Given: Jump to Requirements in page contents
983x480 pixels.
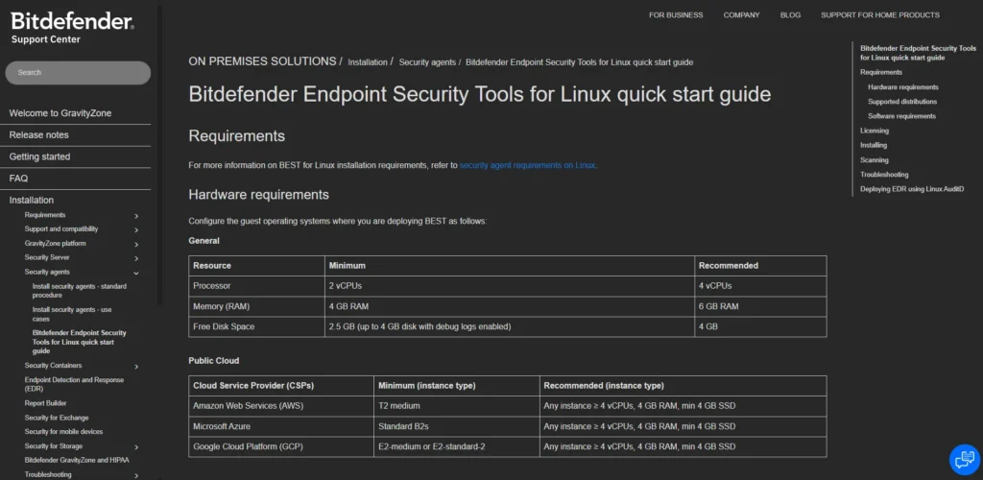Looking at the screenshot, I should 881,73.
